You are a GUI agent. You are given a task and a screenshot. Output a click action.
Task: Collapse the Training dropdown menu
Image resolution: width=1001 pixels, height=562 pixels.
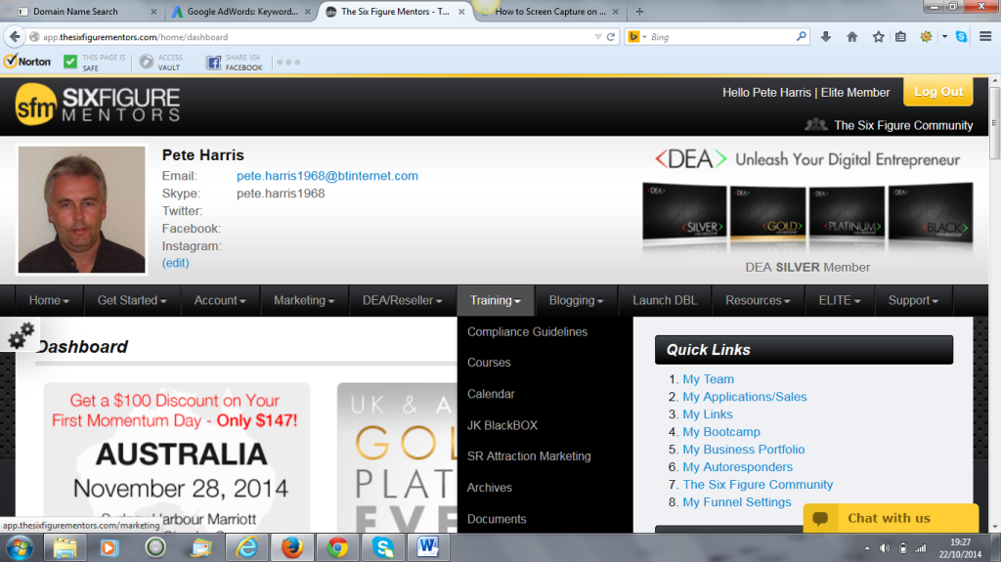click(496, 300)
